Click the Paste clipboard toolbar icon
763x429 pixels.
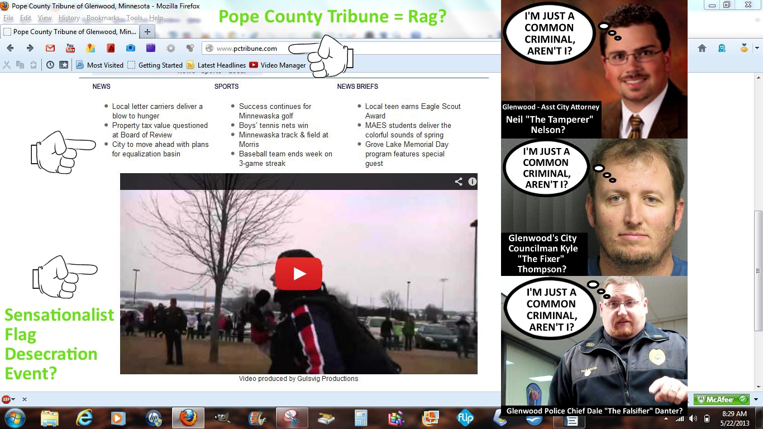(34, 65)
